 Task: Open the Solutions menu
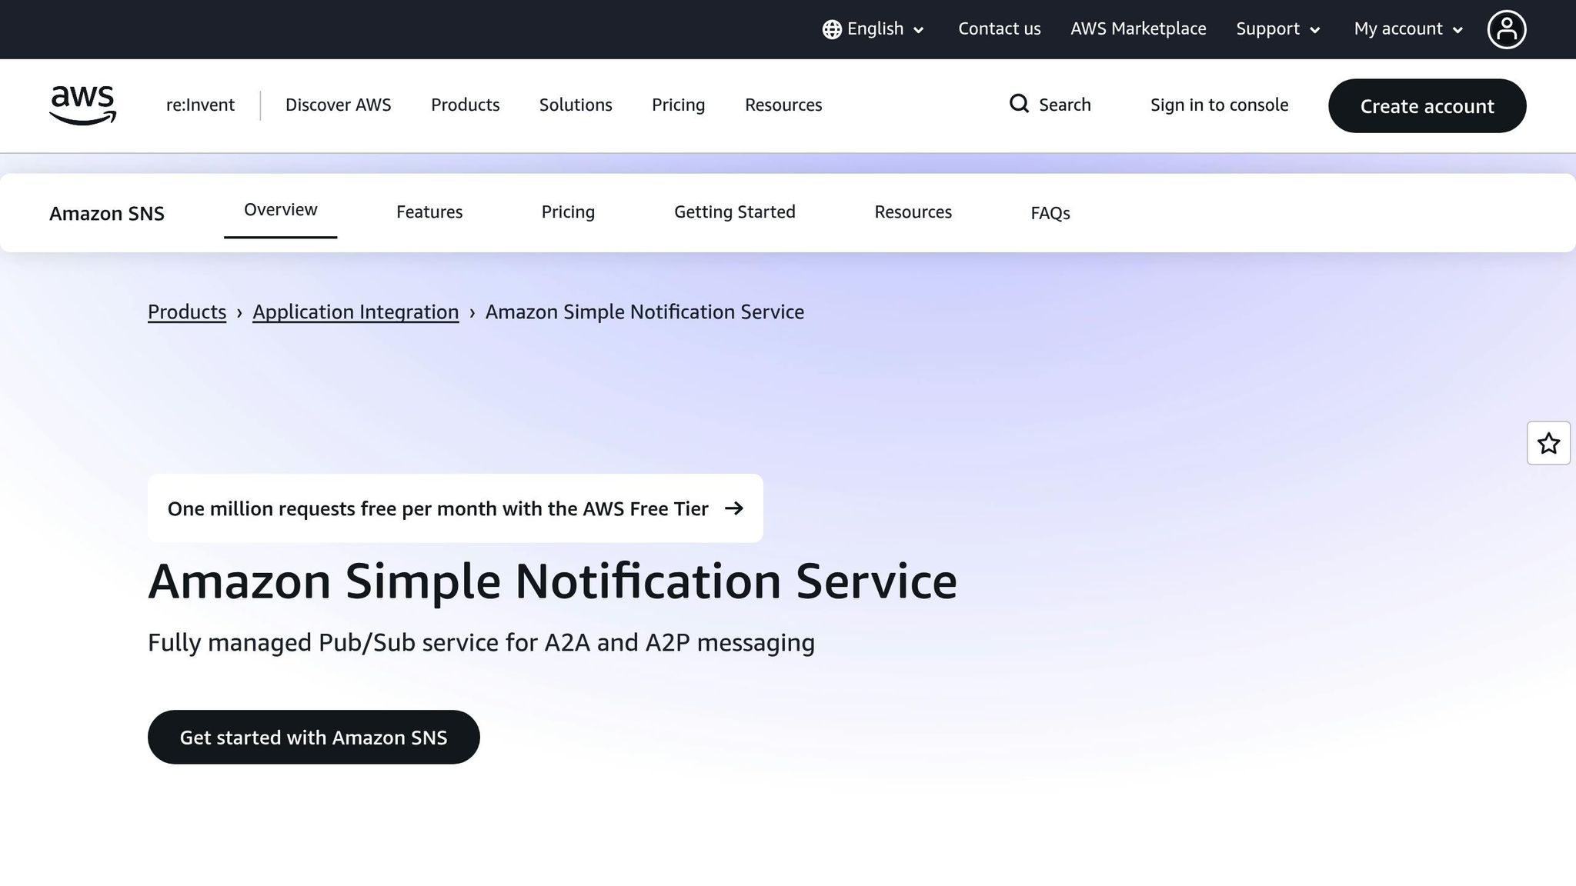575,105
